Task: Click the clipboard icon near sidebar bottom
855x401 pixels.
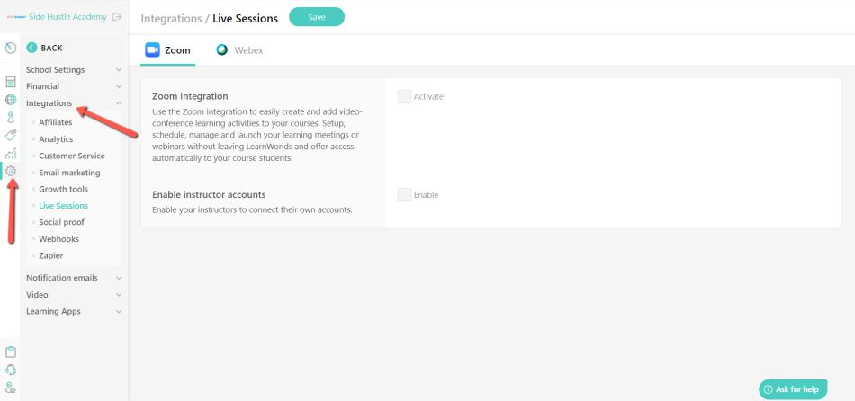Action: [x=11, y=352]
